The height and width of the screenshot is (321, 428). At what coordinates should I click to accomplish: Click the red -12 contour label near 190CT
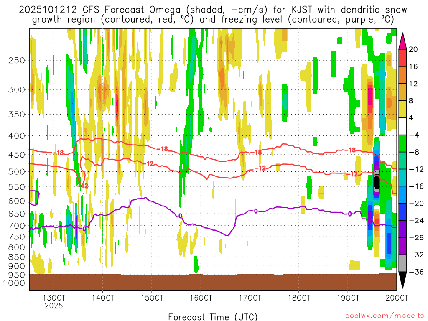pos(352,174)
